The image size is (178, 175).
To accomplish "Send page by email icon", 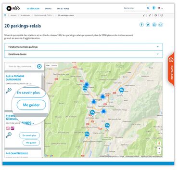I will pos(161,25).
